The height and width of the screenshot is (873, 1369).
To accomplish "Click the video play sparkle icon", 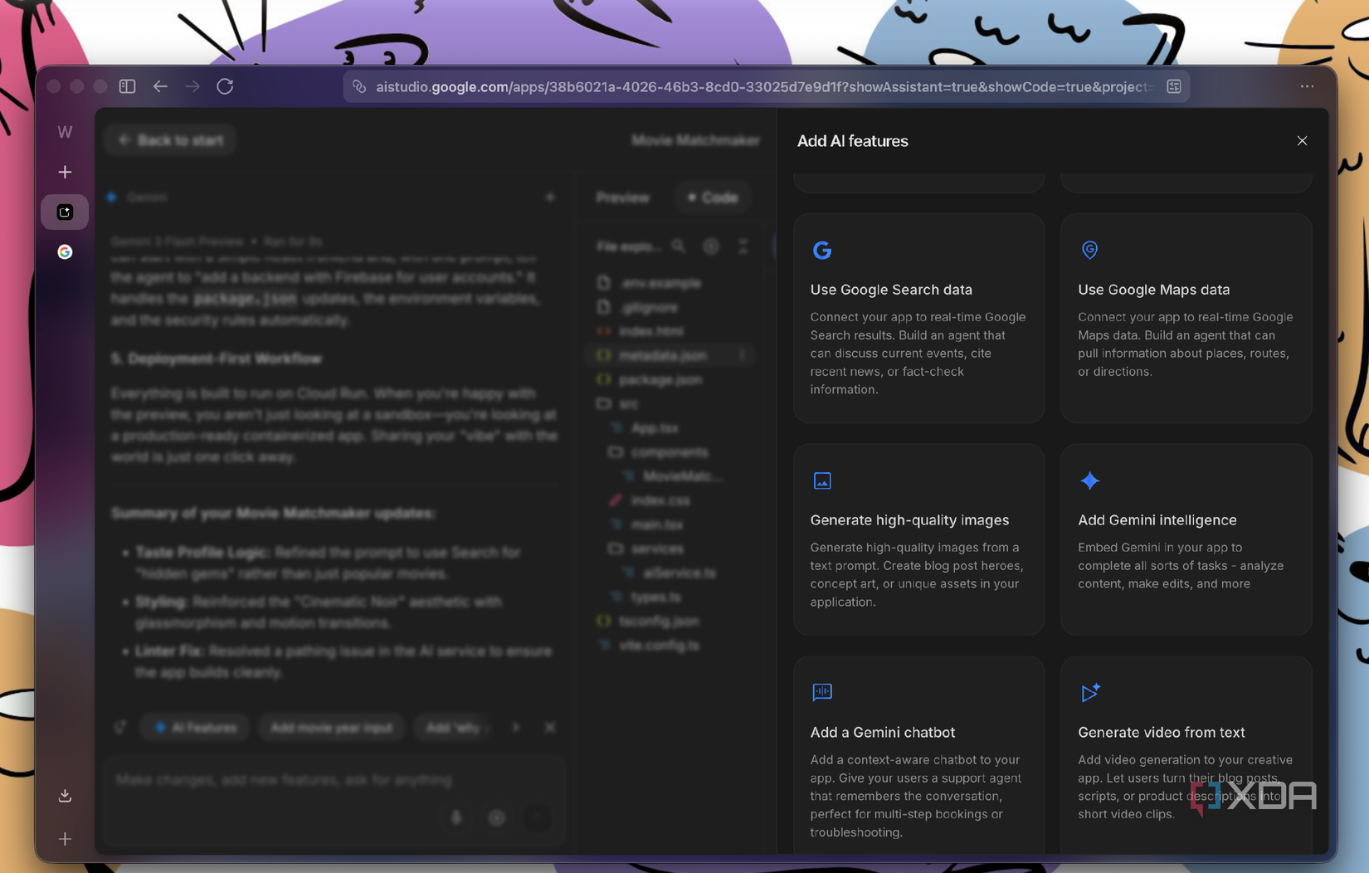I will pos(1090,692).
